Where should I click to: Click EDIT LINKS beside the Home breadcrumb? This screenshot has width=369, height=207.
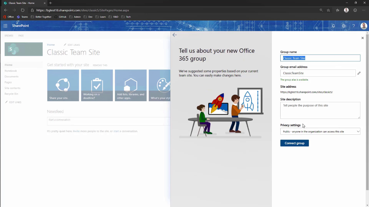(x=72, y=45)
